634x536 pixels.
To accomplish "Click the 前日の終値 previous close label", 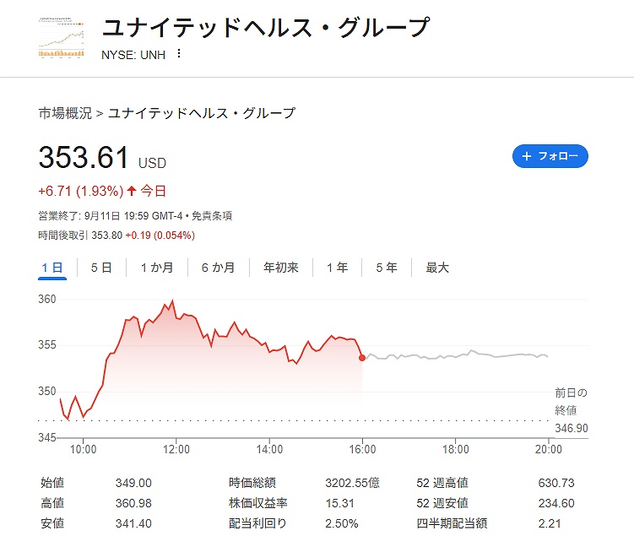I will coord(571,402).
